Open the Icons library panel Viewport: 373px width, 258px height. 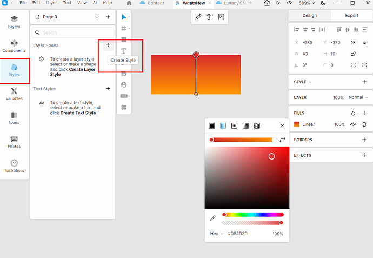(x=14, y=117)
